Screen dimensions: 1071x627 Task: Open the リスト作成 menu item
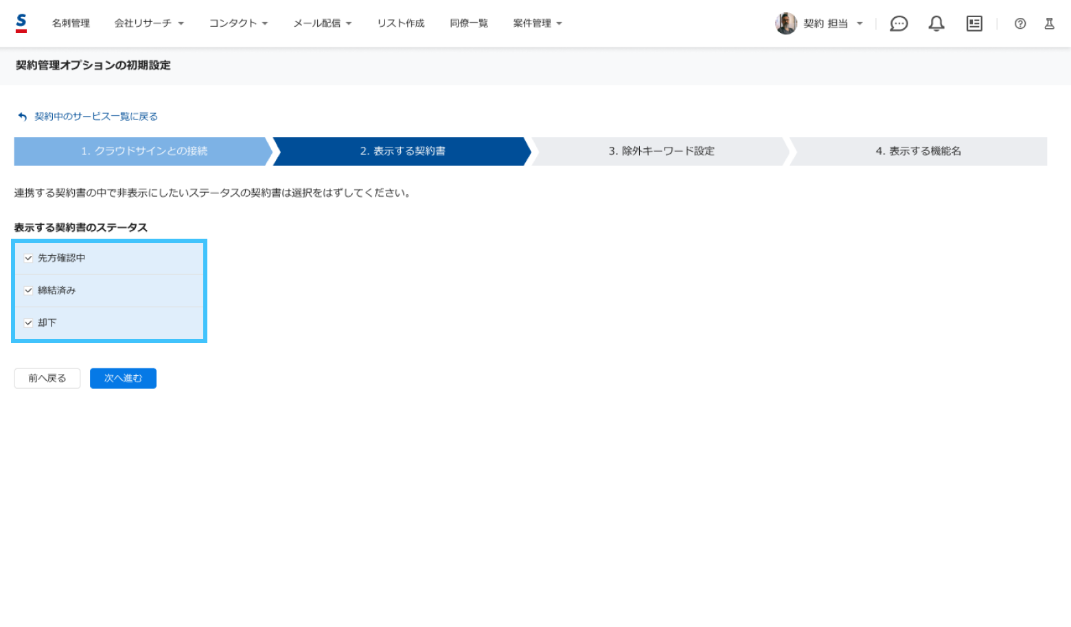click(x=401, y=23)
